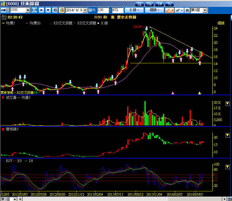This screenshot has height=201, width=232.
Task: Open the bottom-left 第1組 dropdown
Action: [15, 199]
